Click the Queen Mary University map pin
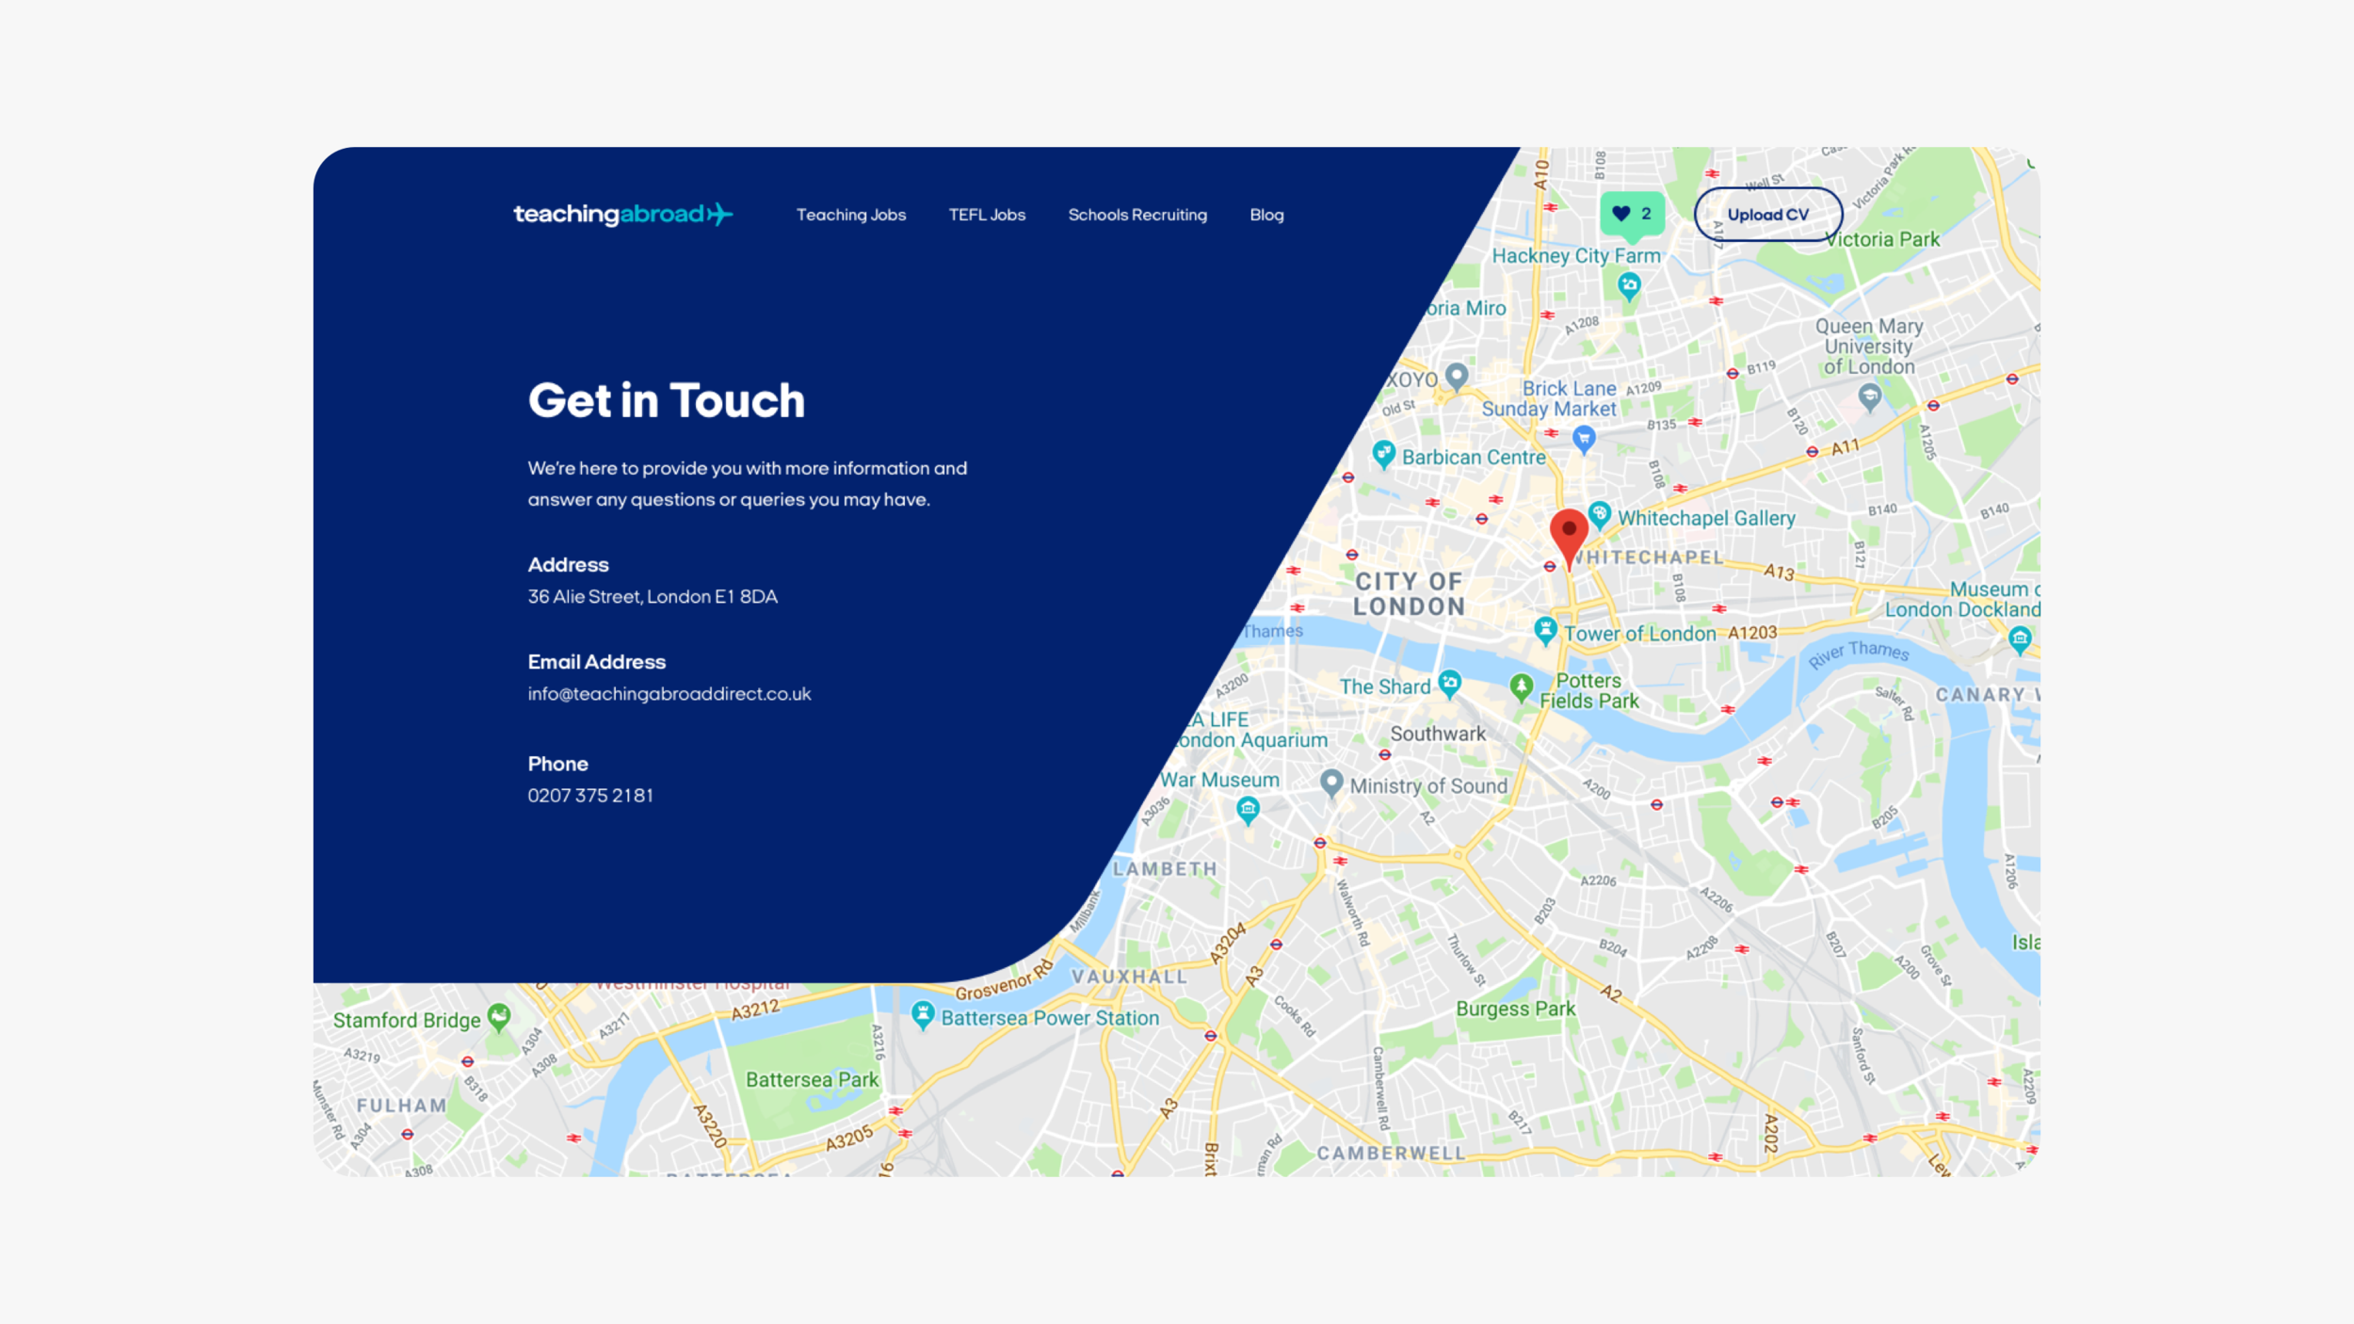 [1870, 396]
